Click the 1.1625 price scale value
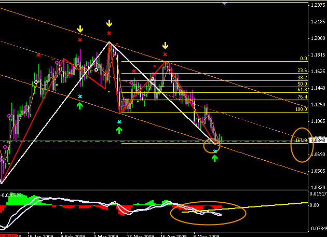 (x=318, y=72)
